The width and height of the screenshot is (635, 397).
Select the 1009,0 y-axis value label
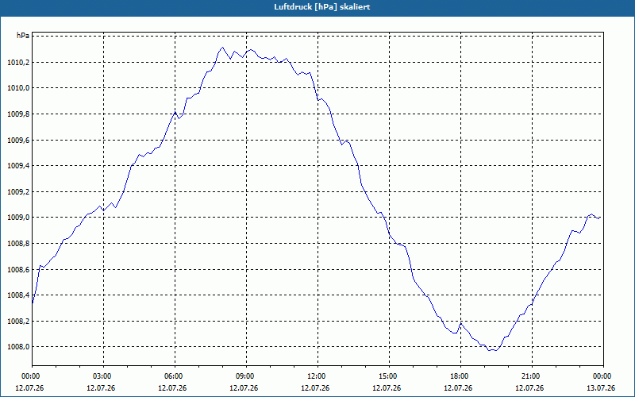pos(18,218)
